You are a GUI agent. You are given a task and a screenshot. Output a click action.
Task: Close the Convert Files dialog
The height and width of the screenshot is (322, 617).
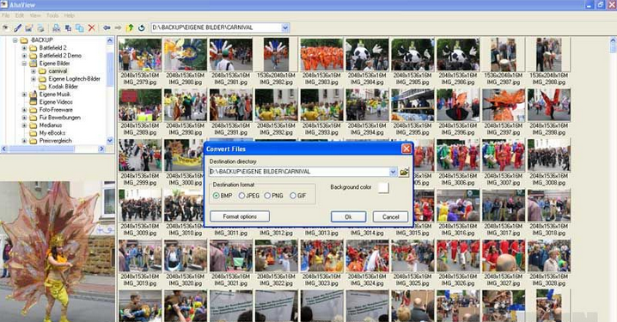406,149
